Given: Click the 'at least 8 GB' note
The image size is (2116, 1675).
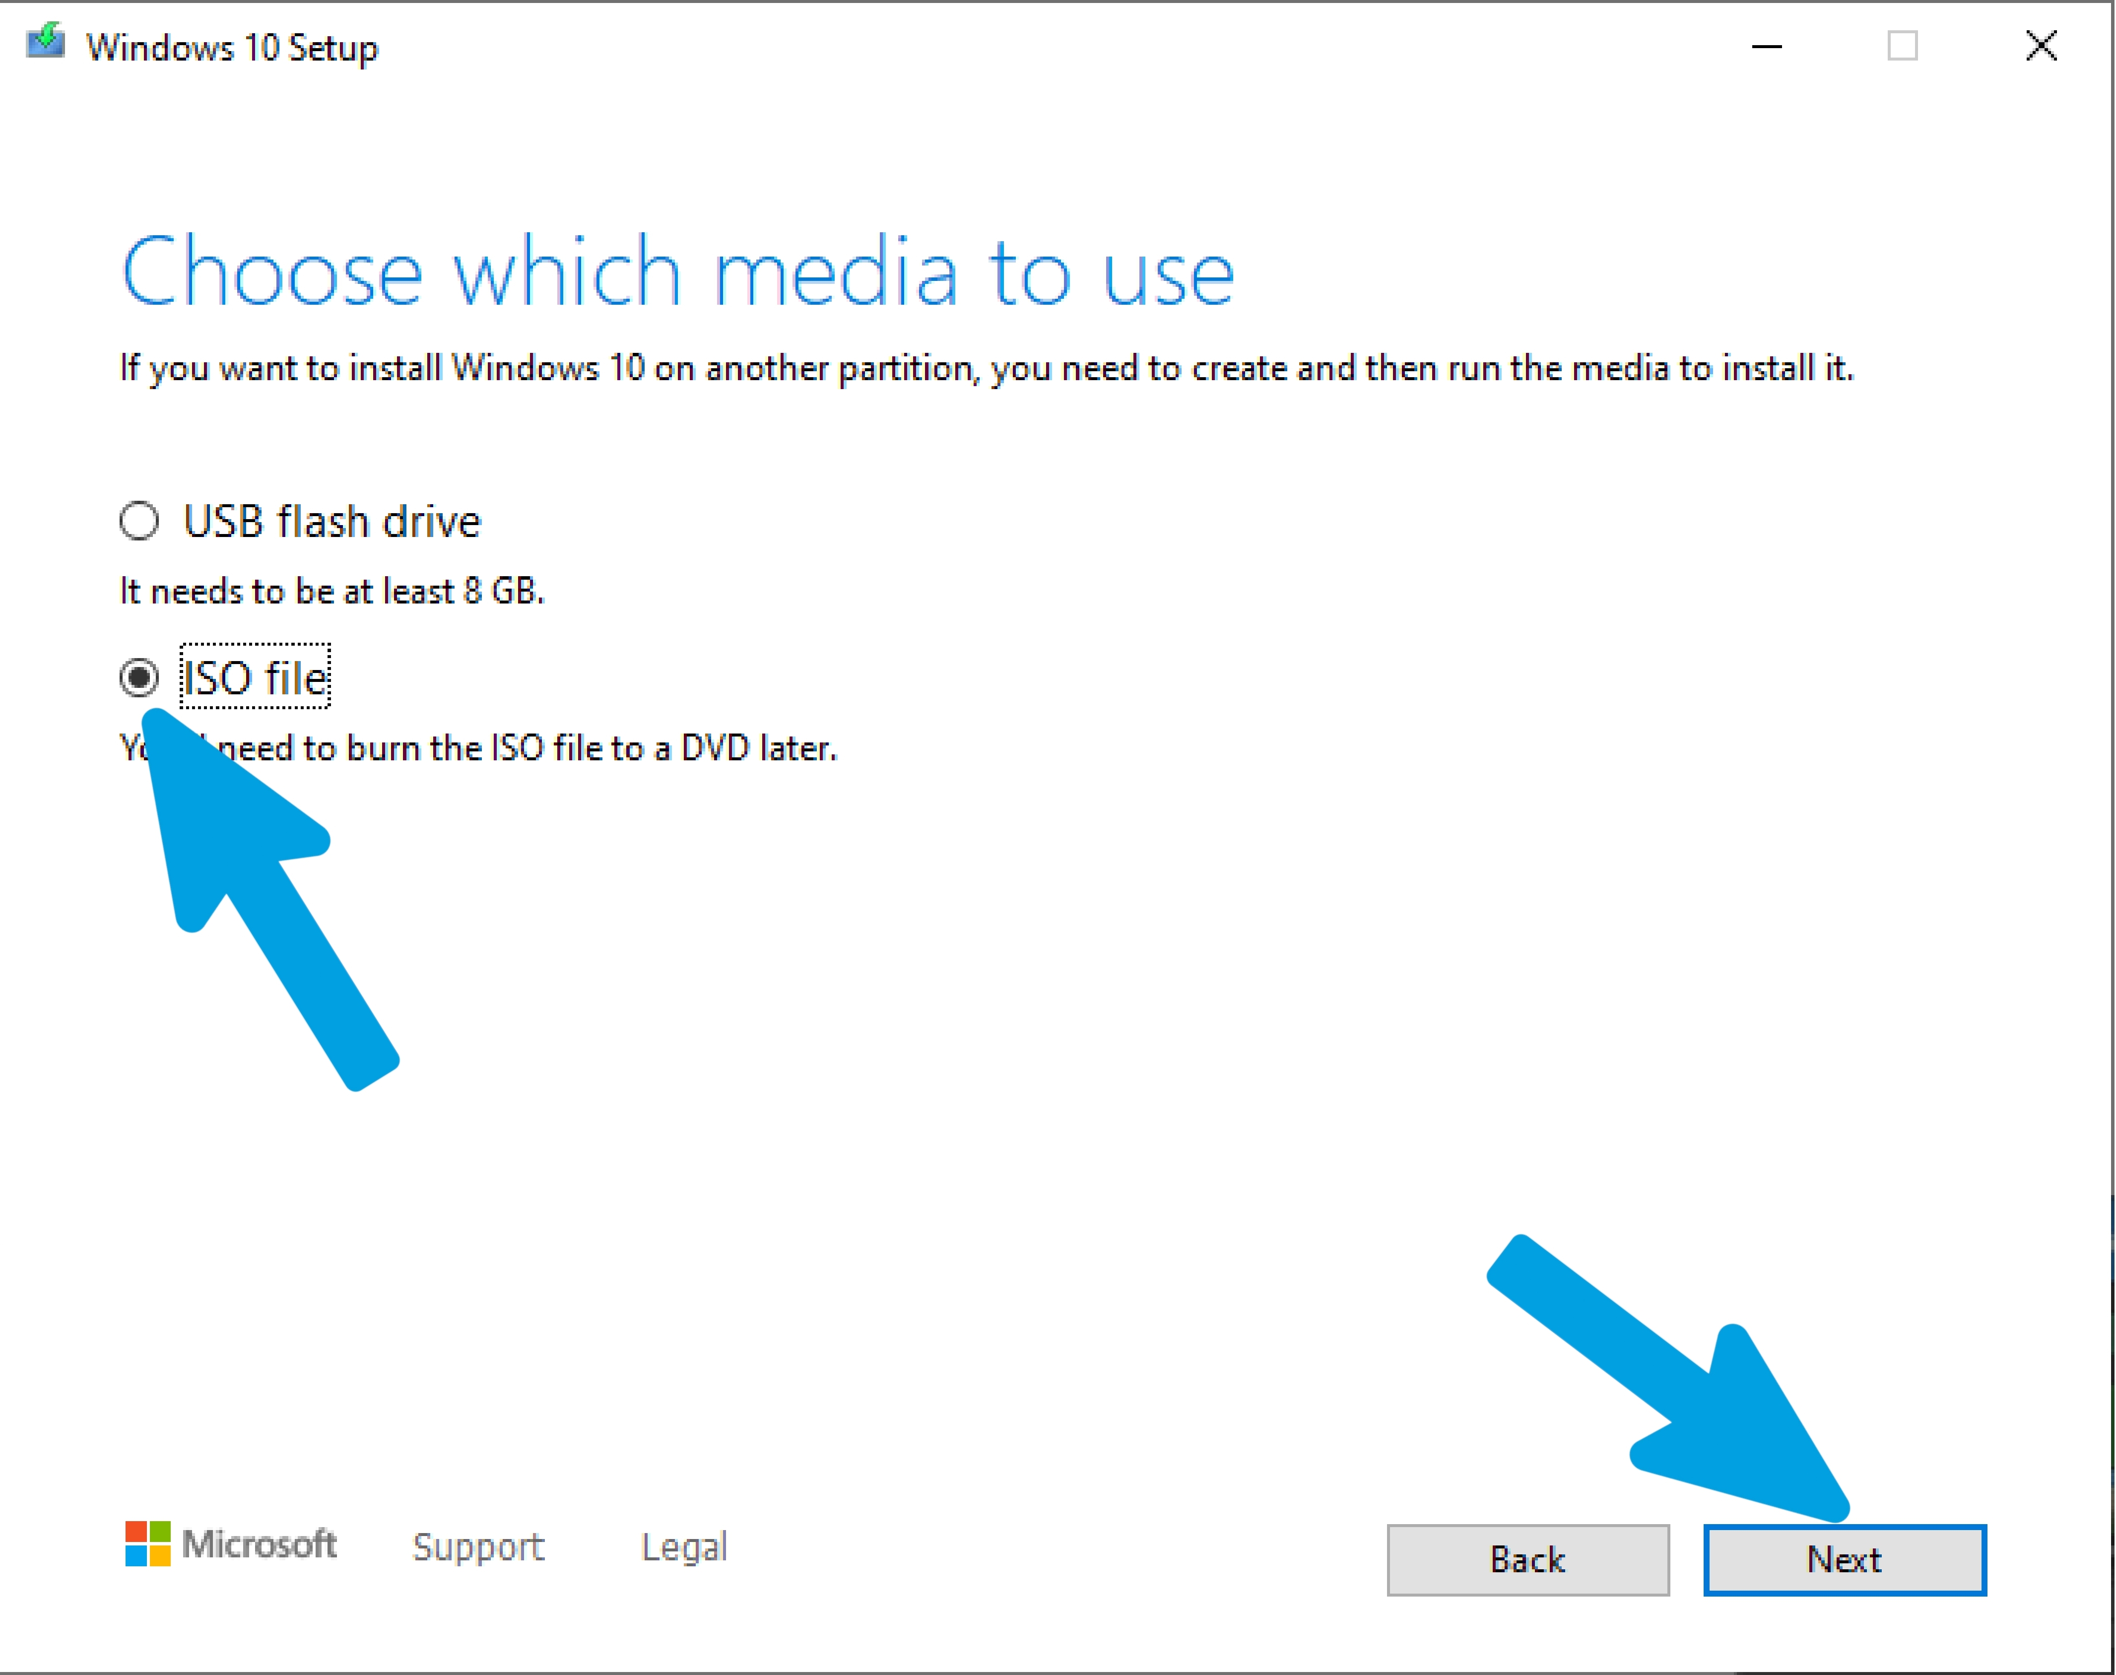Looking at the screenshot, I should tap(331, 592).
